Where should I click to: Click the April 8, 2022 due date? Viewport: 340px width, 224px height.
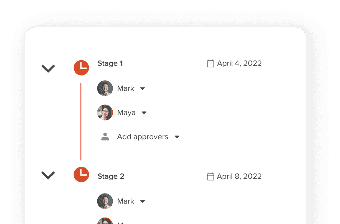pyautogui.click(x=239, y=176)
